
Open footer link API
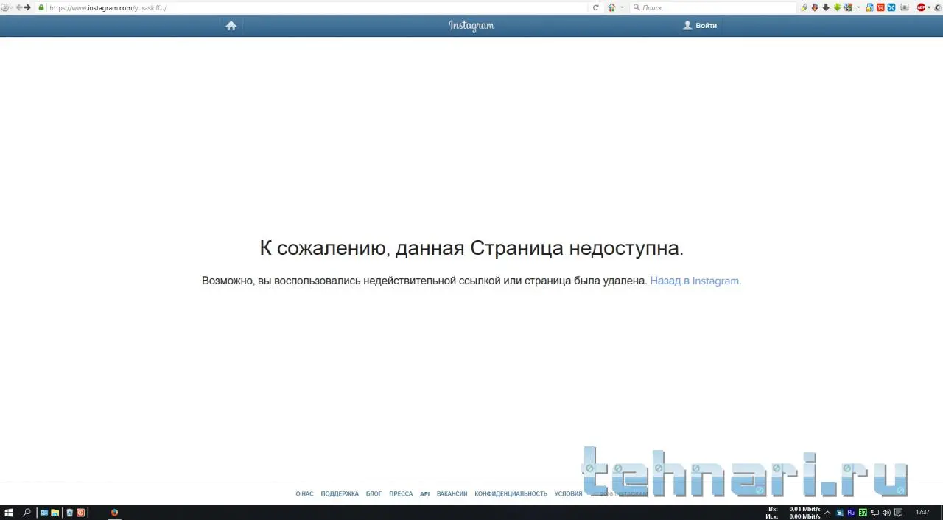click(x=424, y=493)
